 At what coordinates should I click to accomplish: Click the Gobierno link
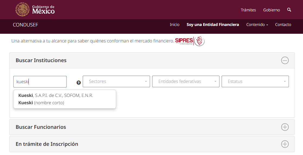[x=271, y=10]
